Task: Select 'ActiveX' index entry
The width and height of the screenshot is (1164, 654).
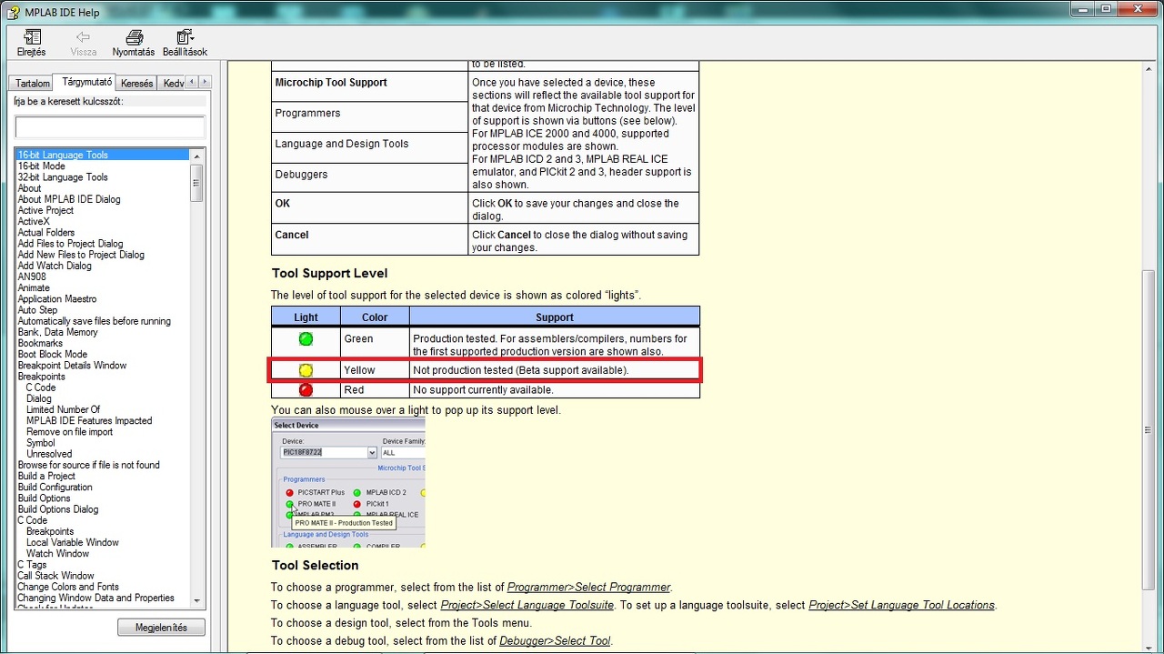Action: 34,221
